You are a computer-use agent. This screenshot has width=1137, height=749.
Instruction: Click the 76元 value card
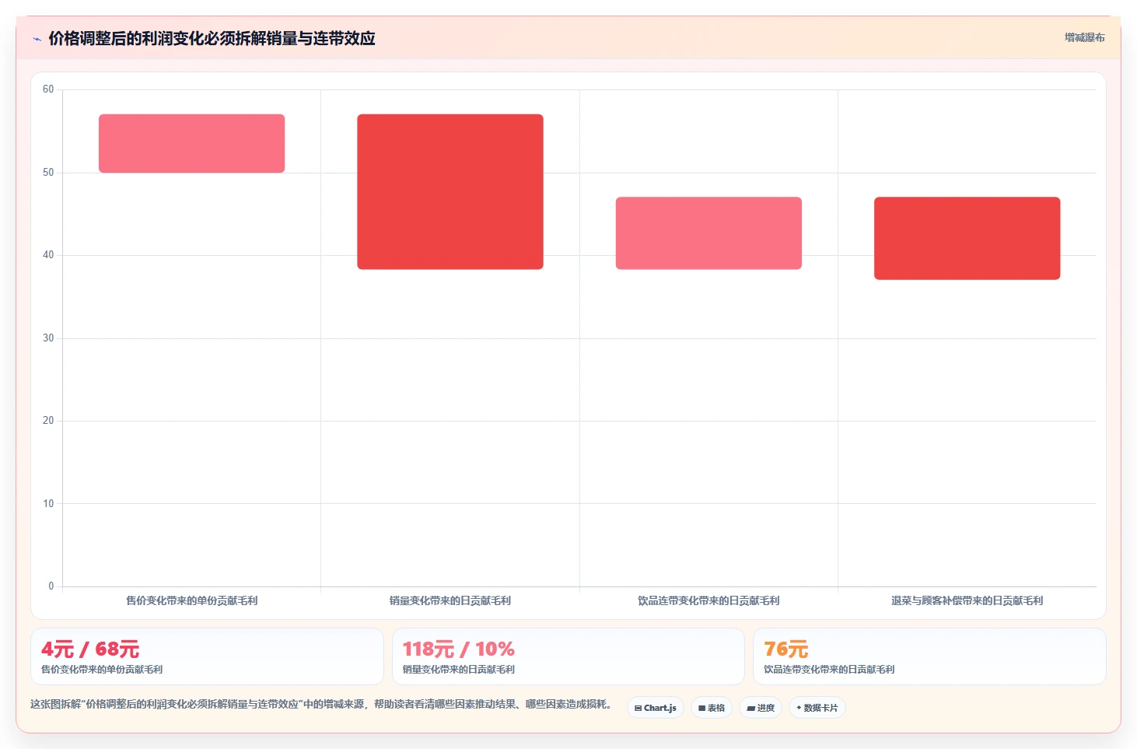coord(929,656)
